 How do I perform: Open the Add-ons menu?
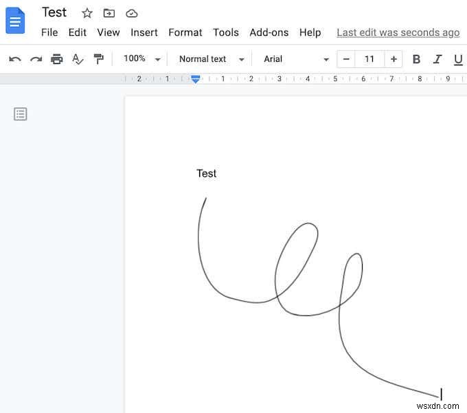(269, 32)
